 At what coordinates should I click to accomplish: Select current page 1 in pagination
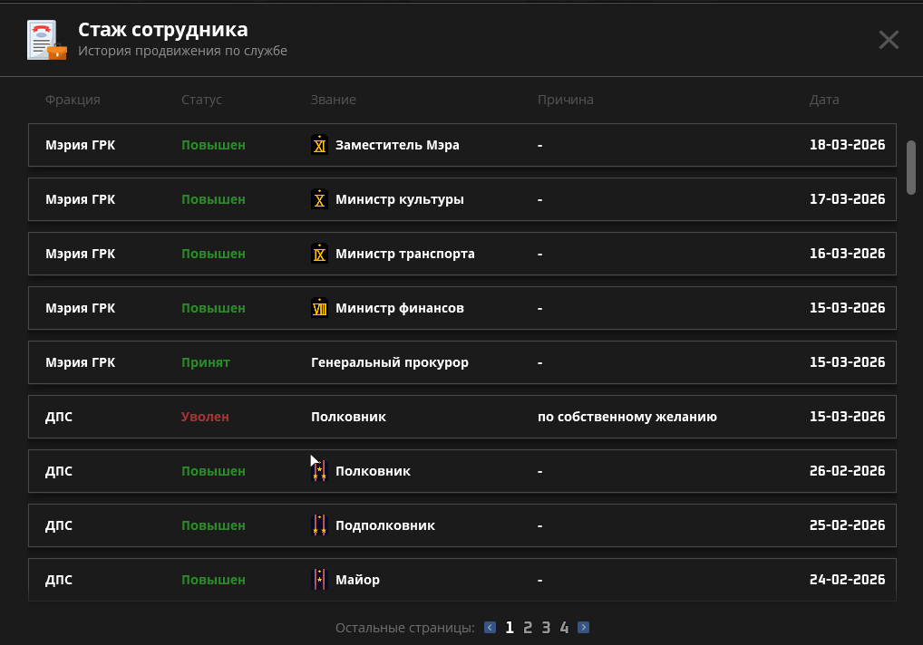[510, 628]
